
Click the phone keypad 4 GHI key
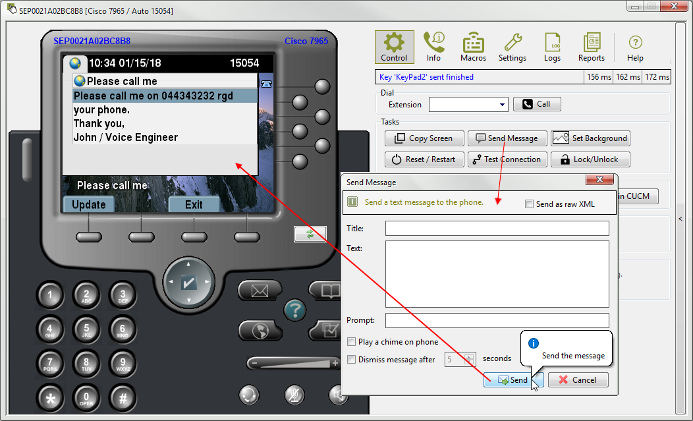[50, 329]
